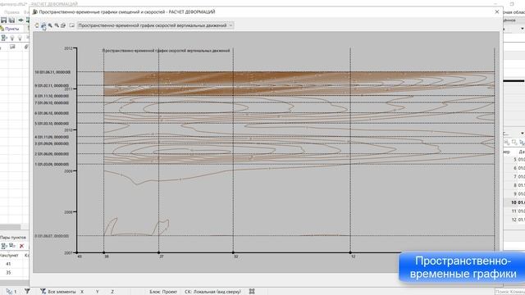Click the monitor icon in left panel toolbar

point(12,47)
